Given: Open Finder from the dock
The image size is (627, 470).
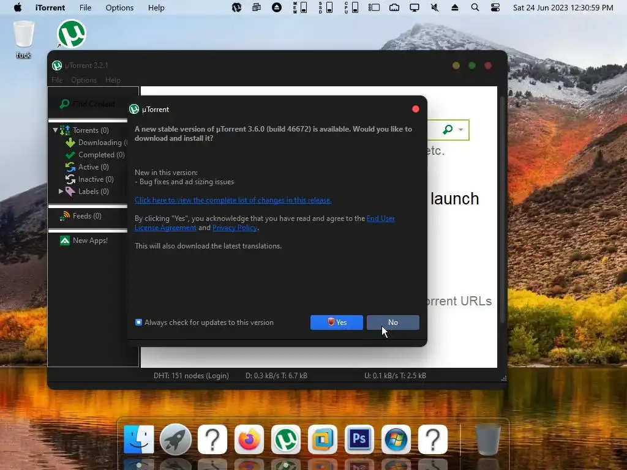Looking at the screenshot, I should point(139,439).
